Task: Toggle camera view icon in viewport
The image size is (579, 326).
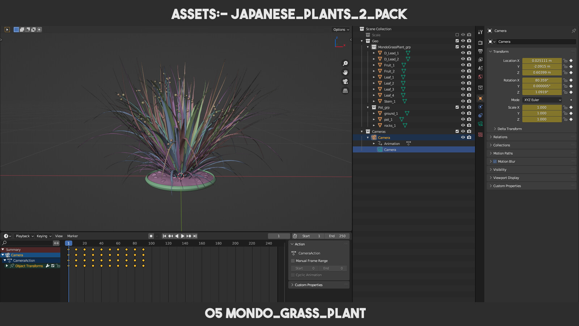Action: pyautogui.click(x=345, y=81)
